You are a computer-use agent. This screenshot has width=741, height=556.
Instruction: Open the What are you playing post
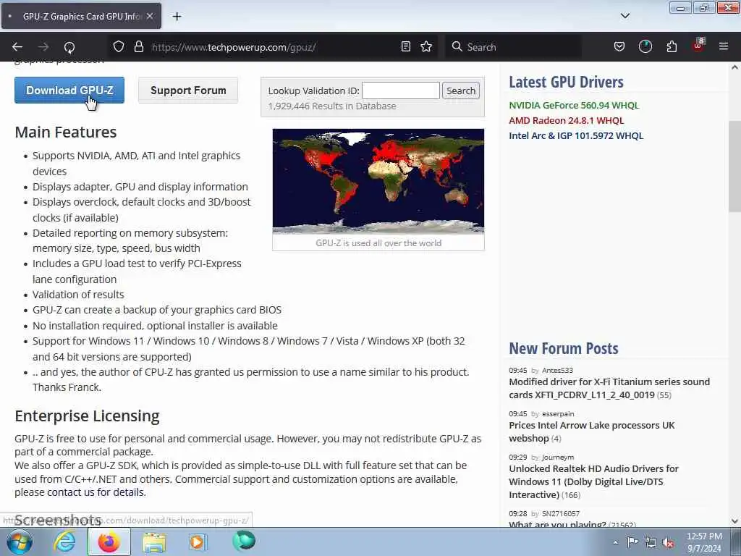click(557, 524)
